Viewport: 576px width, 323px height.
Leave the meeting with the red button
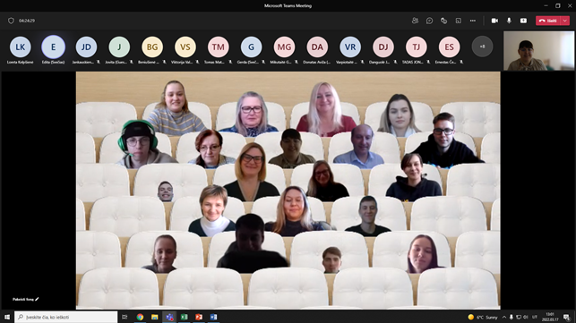[548, 21]
